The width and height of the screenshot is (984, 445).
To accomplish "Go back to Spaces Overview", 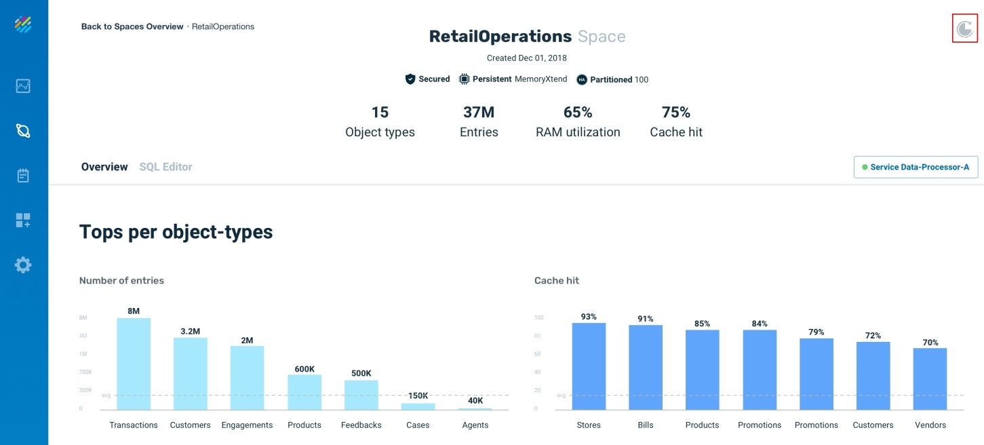I will [x=132, y=26].
